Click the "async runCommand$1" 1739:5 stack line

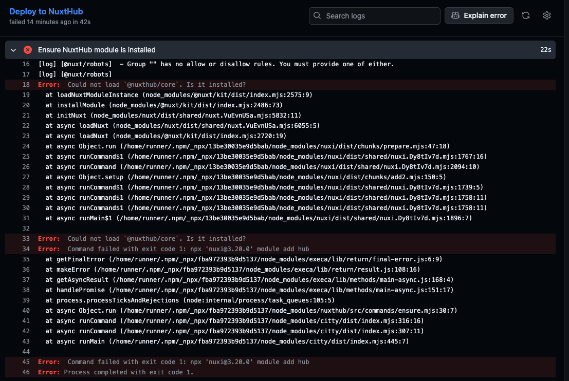coord(264,187)
